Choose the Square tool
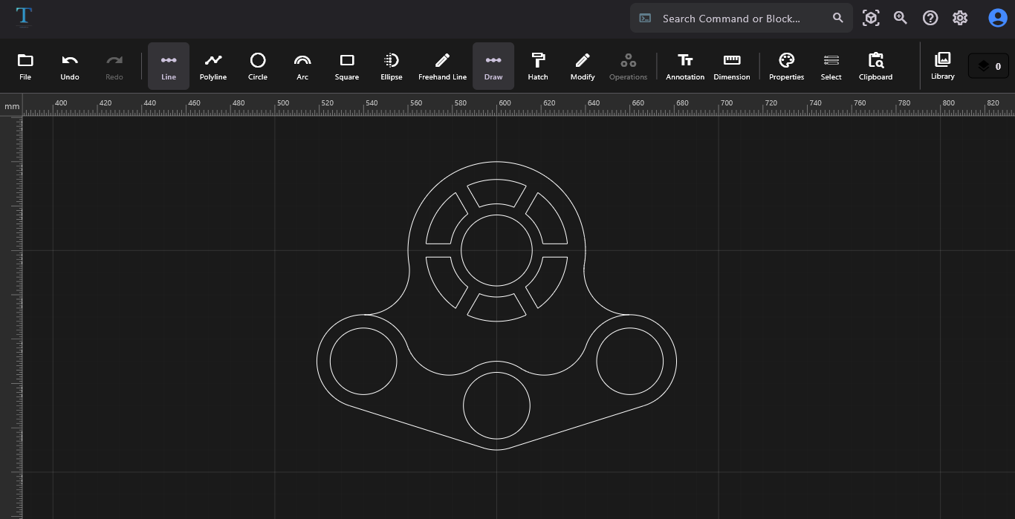The image size is (1015, 519). click(x=346, y=65)
